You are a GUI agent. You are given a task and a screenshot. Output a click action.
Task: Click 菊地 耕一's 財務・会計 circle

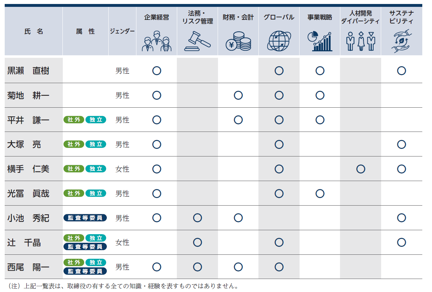click(238, 95)
